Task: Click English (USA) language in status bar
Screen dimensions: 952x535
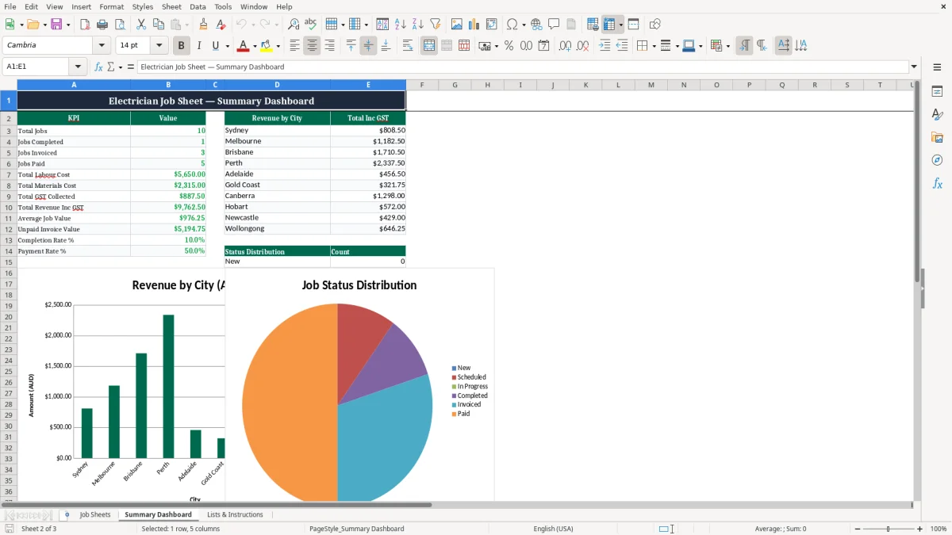Action: (x=553, y=529)
